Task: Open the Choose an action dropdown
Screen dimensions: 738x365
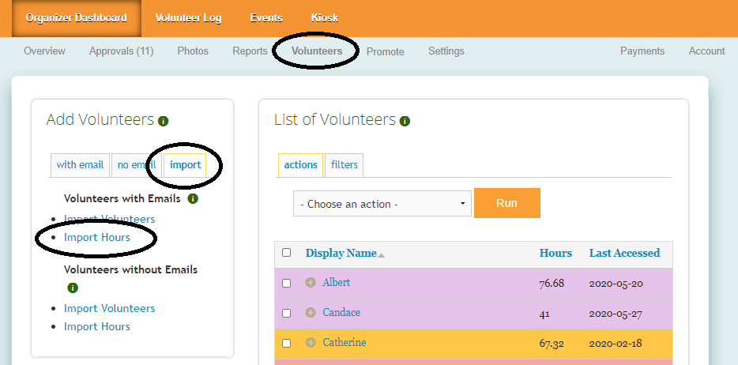Action: pos(382,204)
